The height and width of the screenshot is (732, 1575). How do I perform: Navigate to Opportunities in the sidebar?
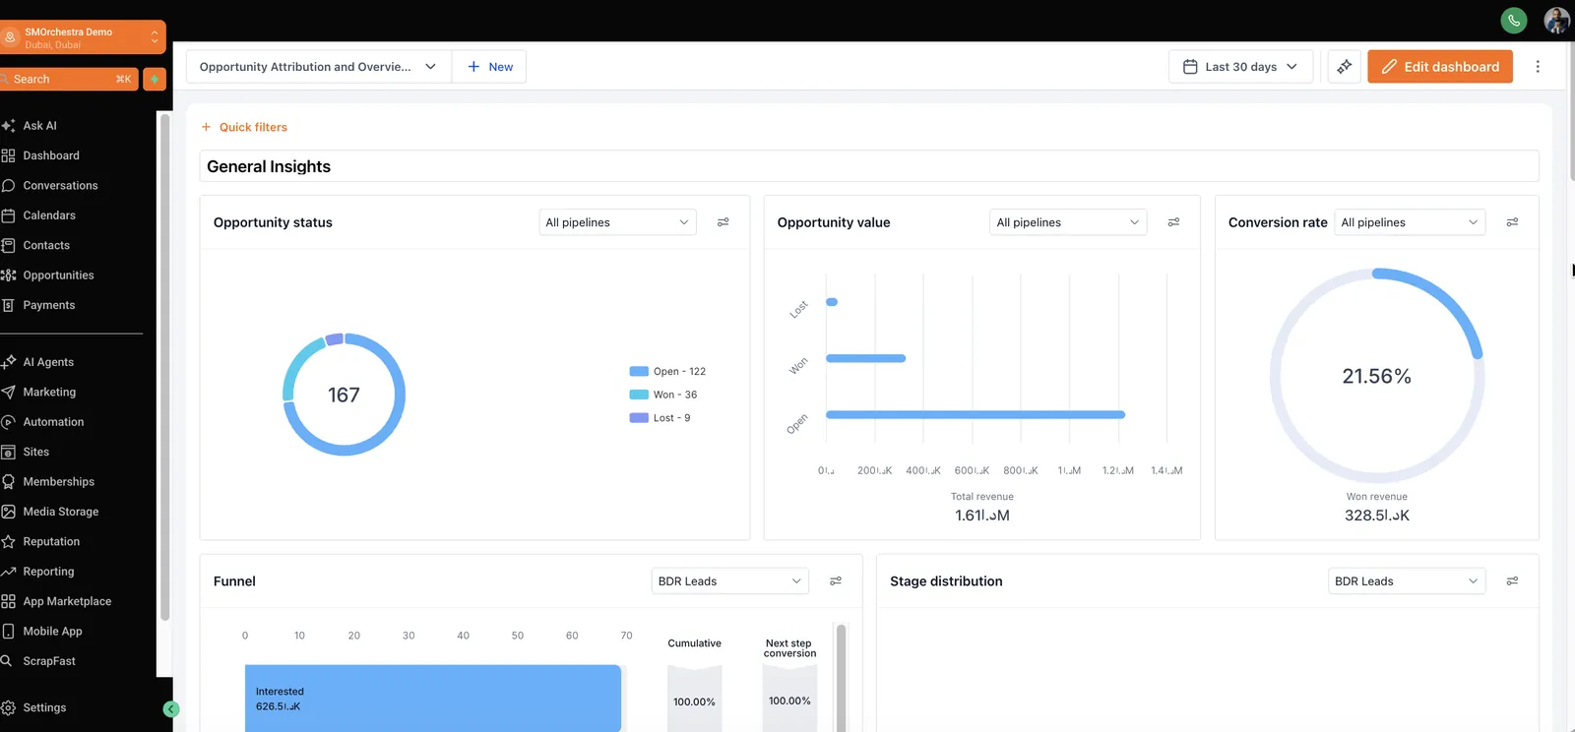58,275
